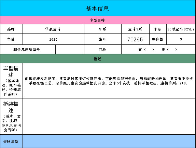Click the 车系 label cell

coord(103,29)
